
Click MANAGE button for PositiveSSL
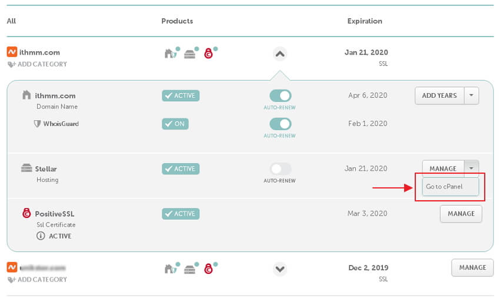pos(461,214)
